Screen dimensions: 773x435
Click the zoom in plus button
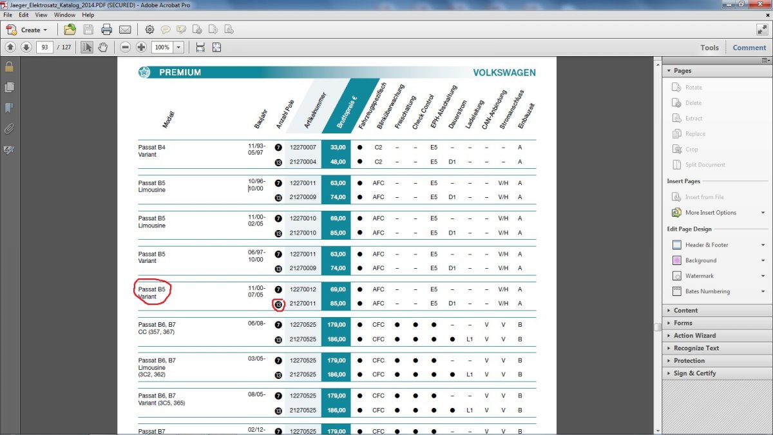[x=141, y=47]
